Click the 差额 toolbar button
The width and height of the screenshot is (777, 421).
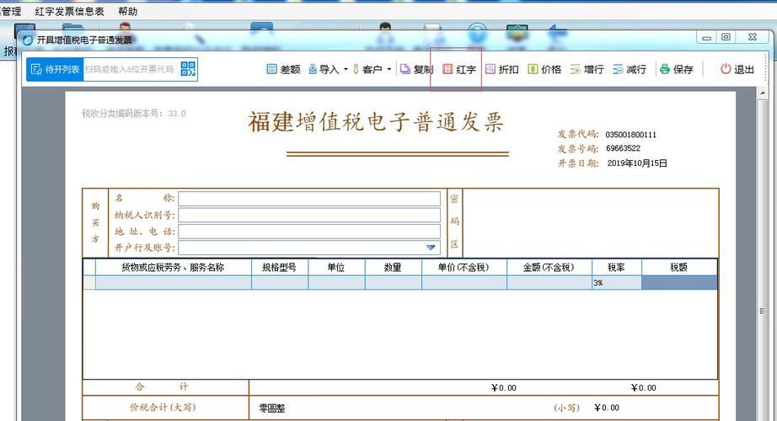pos(283,69)
